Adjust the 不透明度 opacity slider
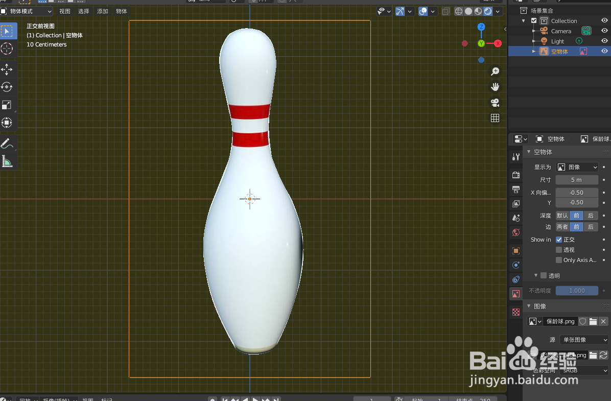The height and width of the screenshot is (401, 611). [x=577, y=290]
